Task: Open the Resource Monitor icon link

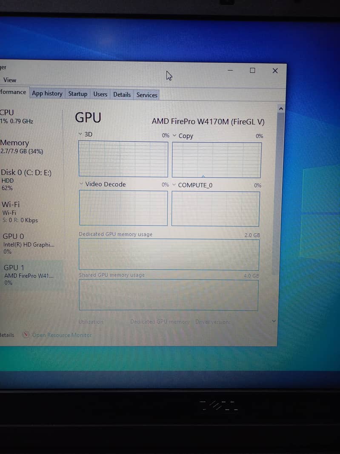Action: coord(26,335)
